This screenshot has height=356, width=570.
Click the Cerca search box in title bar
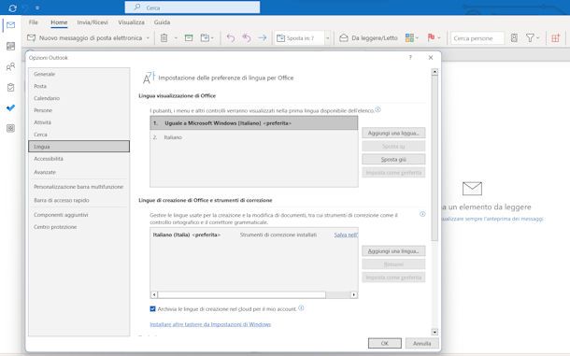(x=192, y=7)
